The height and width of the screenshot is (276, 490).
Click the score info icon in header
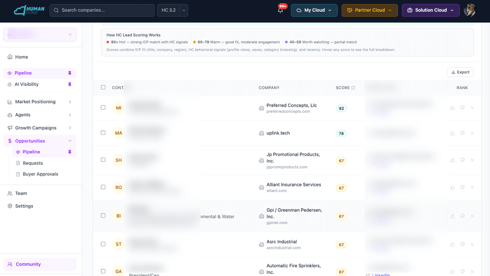click(x=353, y=88)
